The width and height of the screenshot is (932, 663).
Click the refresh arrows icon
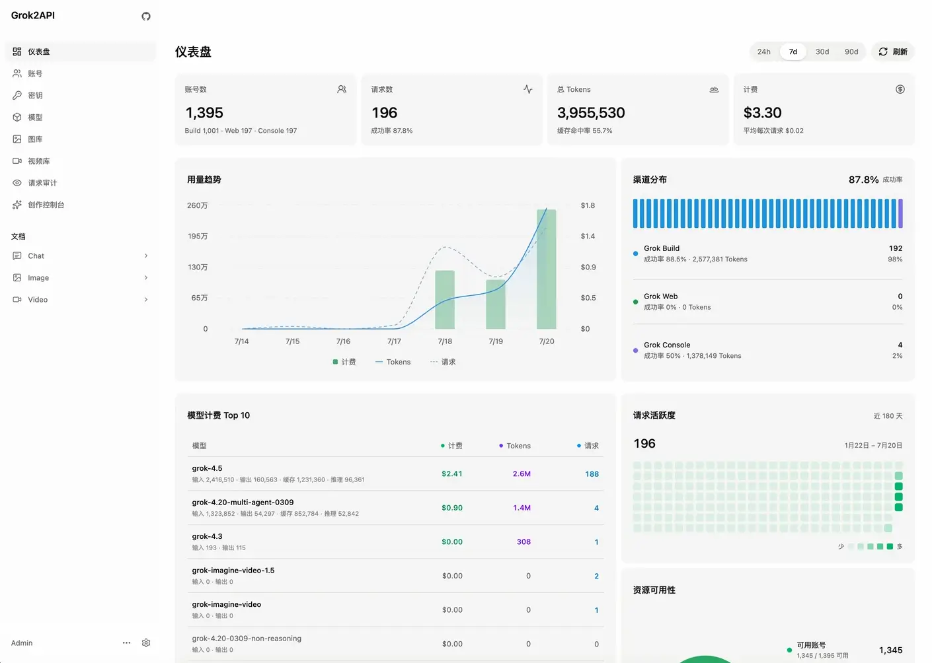pyautogui.click(x=883, y=52)
